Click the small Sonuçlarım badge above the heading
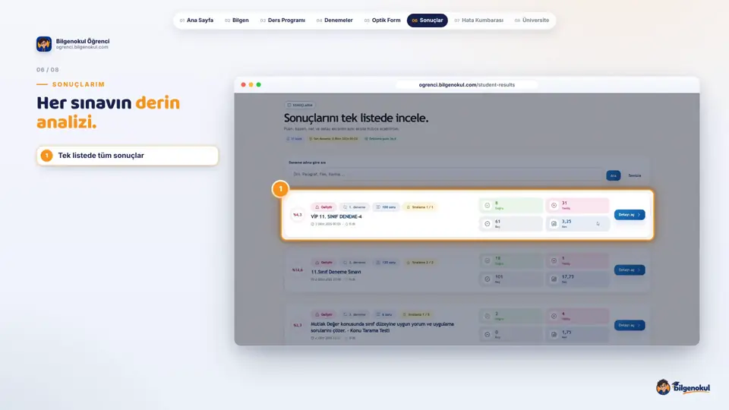This screenshot has height=410, width=729. pyautogui.click(x=300, y=106)
